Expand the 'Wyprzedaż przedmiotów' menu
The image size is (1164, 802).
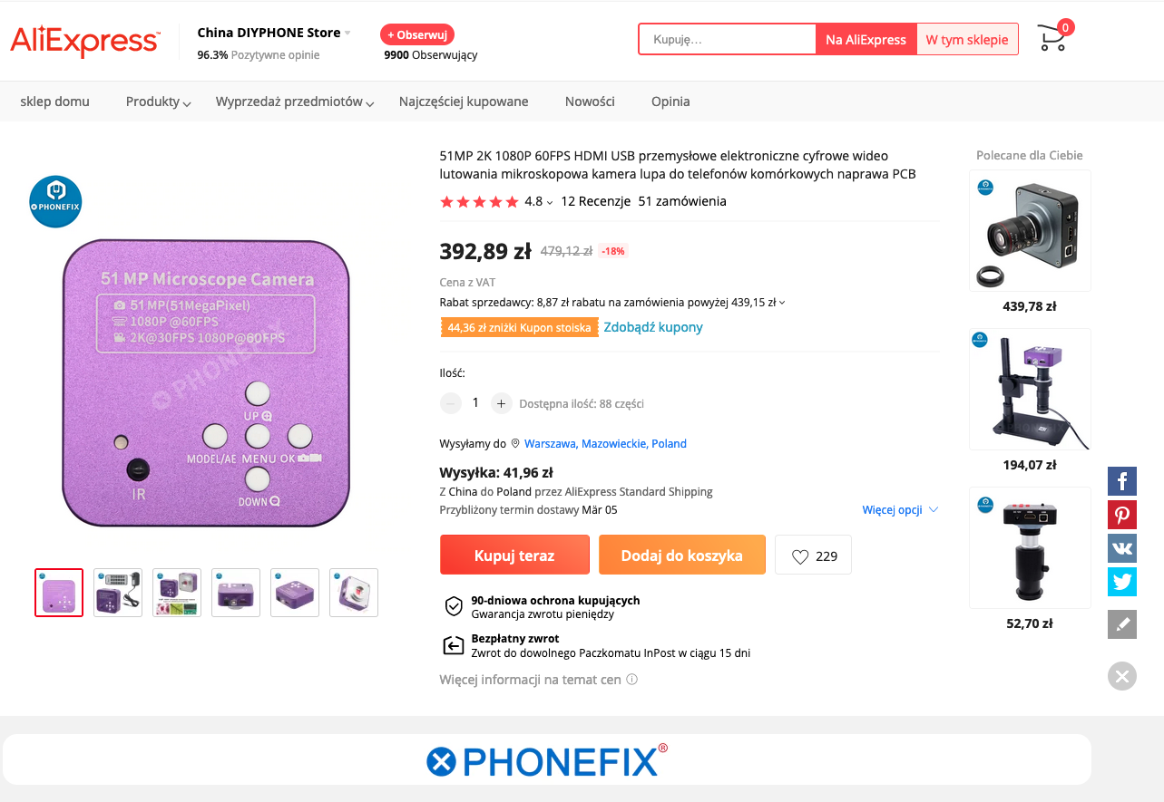[x=295, y=101]
